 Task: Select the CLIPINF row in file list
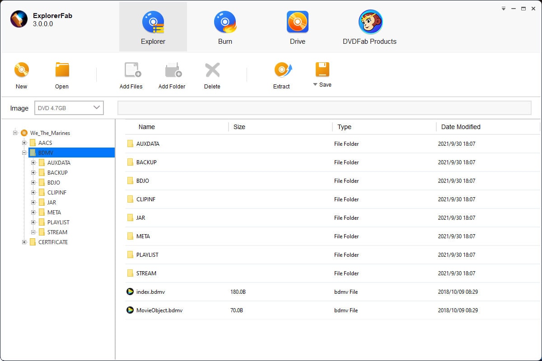332,199
